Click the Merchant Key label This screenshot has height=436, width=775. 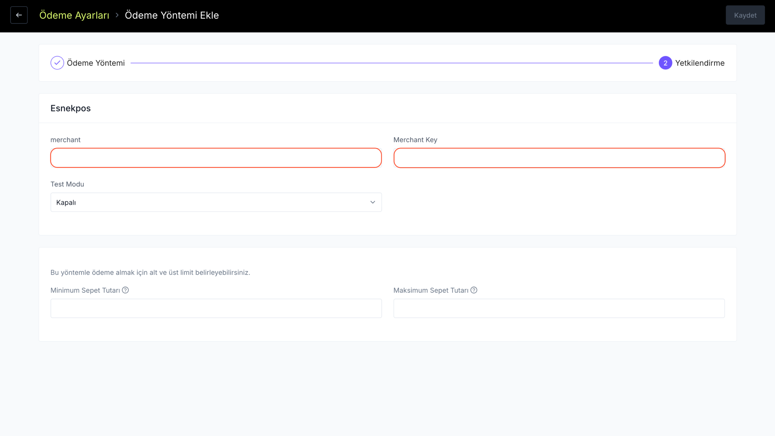[x=415, y=140]
